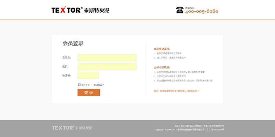The image size is (275, 137).
Task: Focus the 密码 input field
Action: tap(107, 66)
